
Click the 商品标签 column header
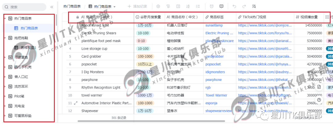(220, 17)
